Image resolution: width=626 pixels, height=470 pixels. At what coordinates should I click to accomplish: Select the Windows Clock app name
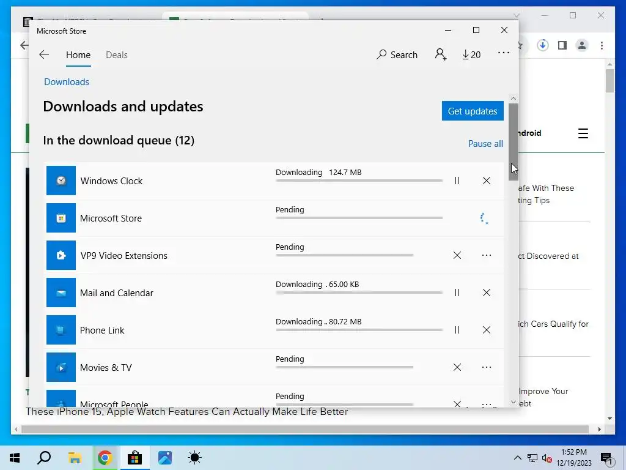tap(111, 181)
